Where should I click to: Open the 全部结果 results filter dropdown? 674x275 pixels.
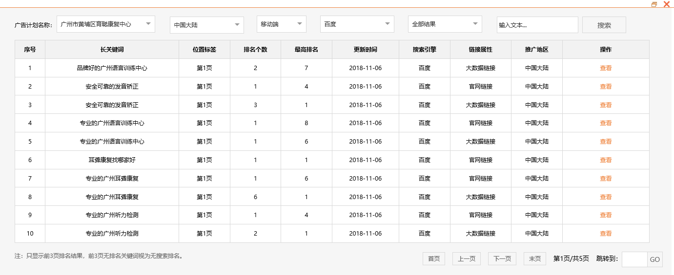point(445,24)
